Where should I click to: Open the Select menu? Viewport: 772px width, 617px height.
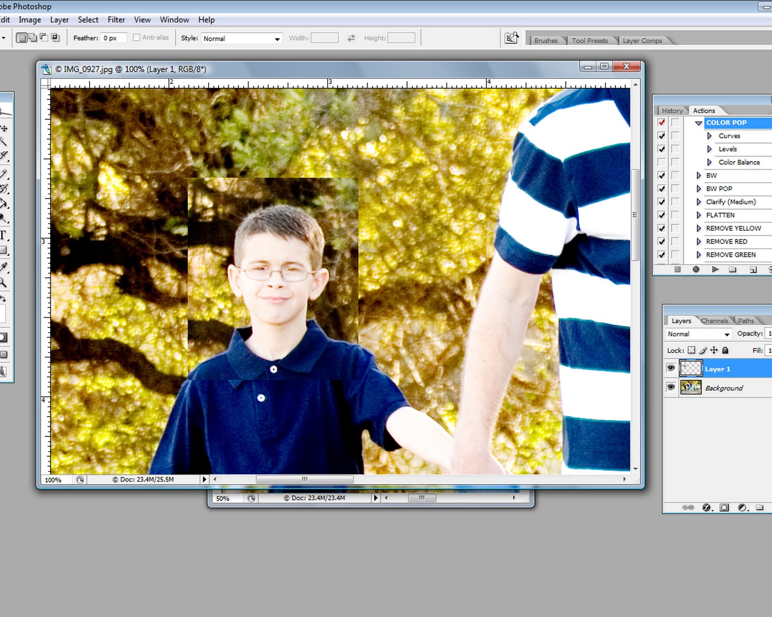pyautogui.click(x=88, y=20)
